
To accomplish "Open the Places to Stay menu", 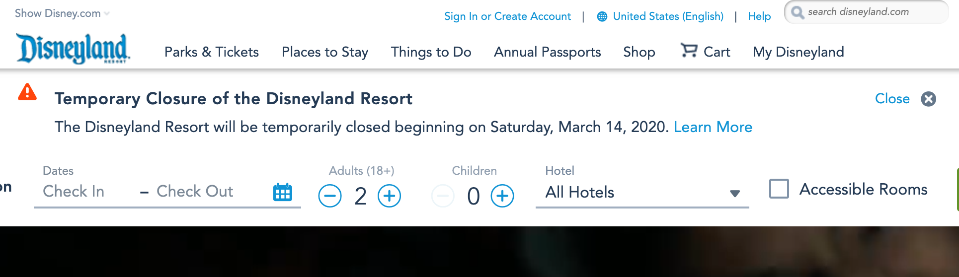I will click(x=325, y=52).
